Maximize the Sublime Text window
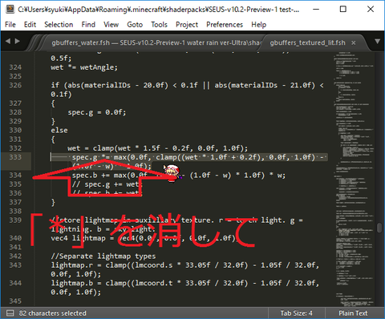Screen dimensions: 385x319 [343, 9]
